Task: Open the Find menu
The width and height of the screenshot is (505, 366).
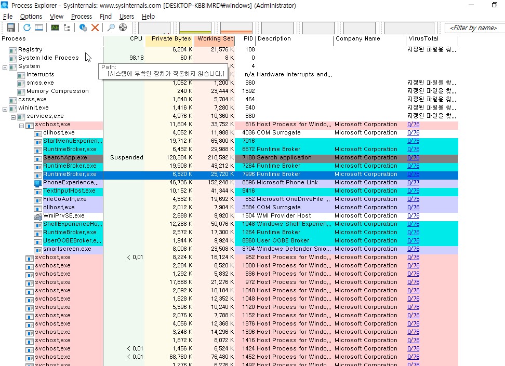Action: (x=105, y=17)
